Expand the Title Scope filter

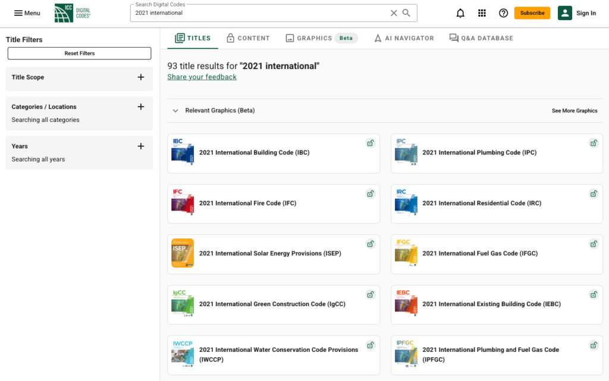[140, 77]
